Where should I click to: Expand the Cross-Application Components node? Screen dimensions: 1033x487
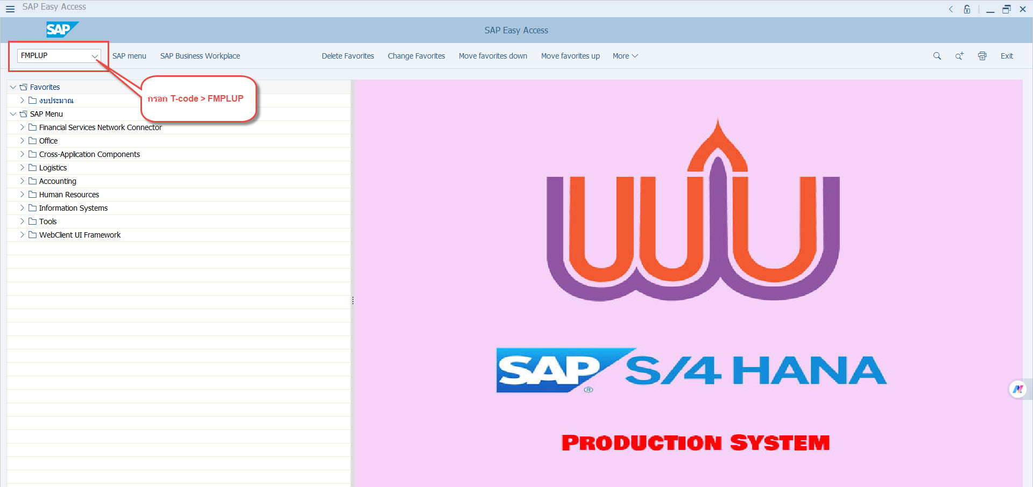coord(22,154)
